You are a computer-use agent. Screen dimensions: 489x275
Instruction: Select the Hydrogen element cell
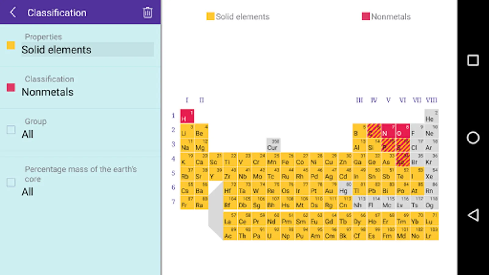tap(187, 116)
